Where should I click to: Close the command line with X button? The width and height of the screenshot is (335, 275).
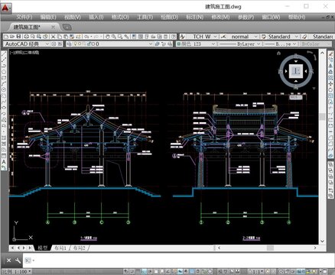[8, 260]
